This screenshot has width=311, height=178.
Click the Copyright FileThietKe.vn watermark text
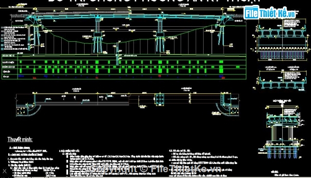pyautogui.click(x=155, y=169)
